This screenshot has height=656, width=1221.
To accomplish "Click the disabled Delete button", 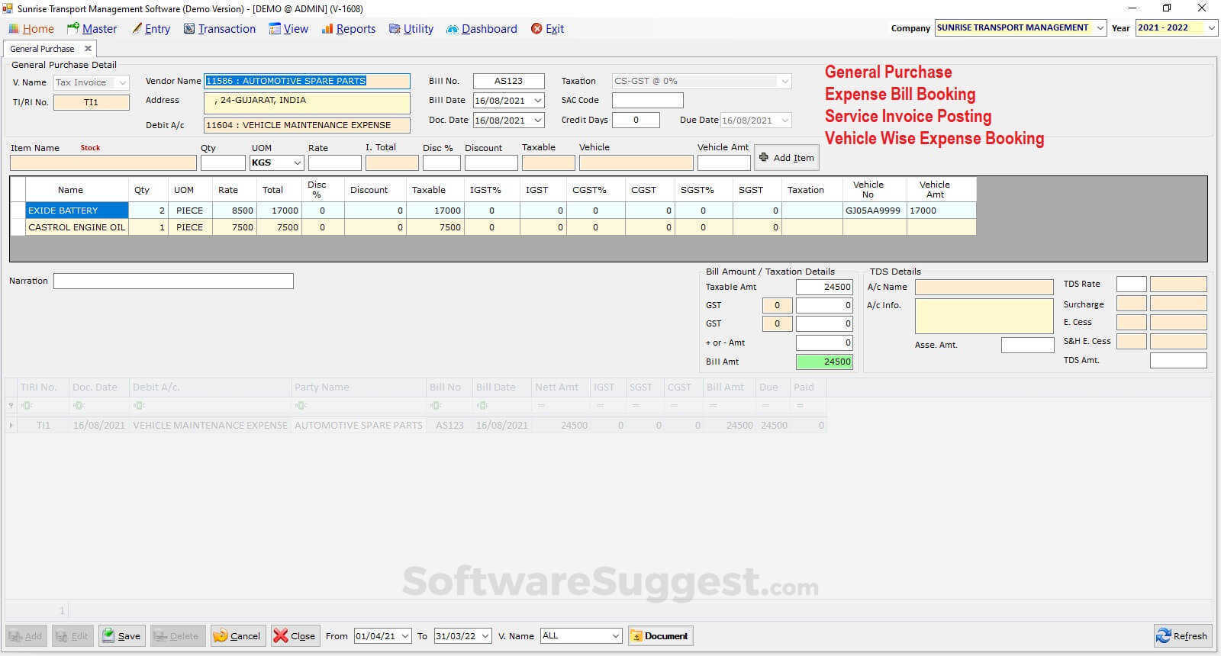I will click(177, 635).
